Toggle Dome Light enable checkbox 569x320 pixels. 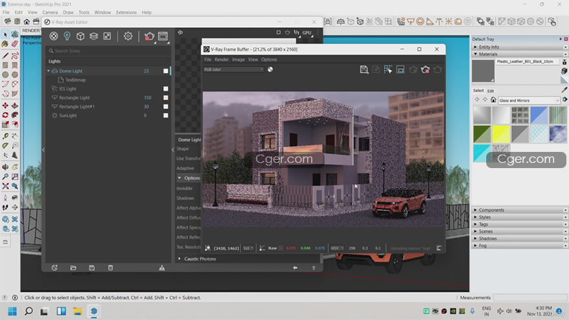click(166, 71)
